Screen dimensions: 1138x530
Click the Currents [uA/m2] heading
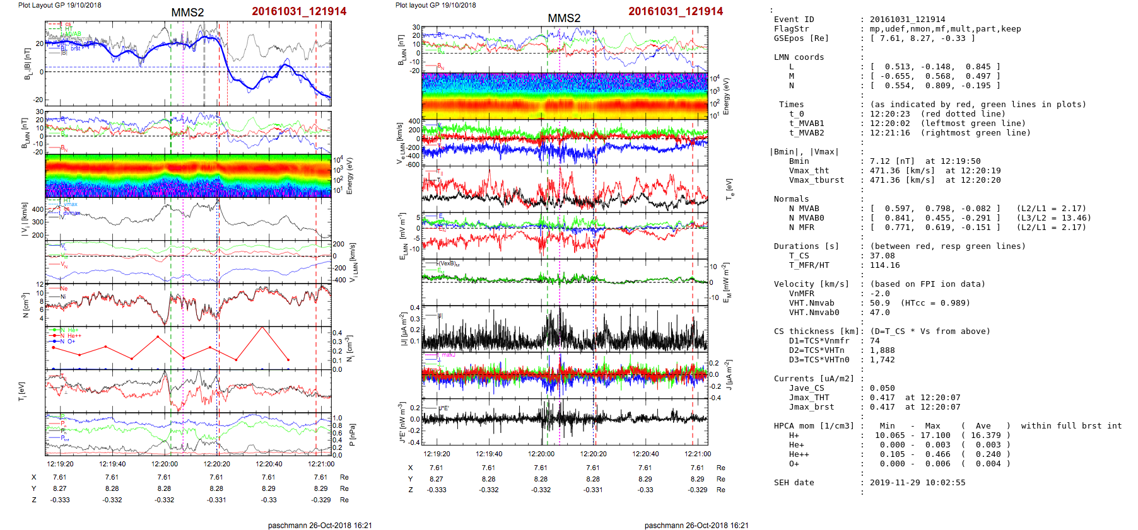813,379
